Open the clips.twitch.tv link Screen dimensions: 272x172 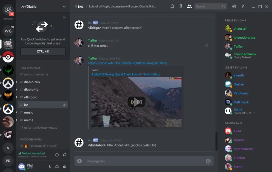point(127,63)
